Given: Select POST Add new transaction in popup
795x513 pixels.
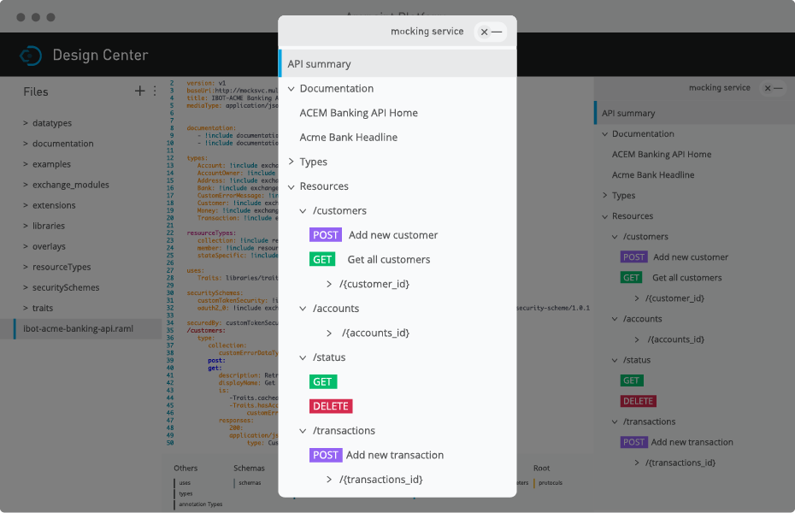Looking at the screenshot, I should pos(376,455).
